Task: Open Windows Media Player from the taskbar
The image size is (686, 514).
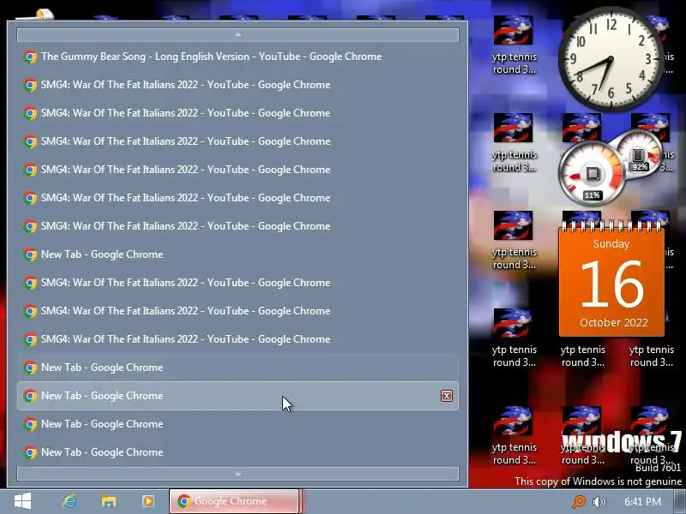Action: click(147, 501)
